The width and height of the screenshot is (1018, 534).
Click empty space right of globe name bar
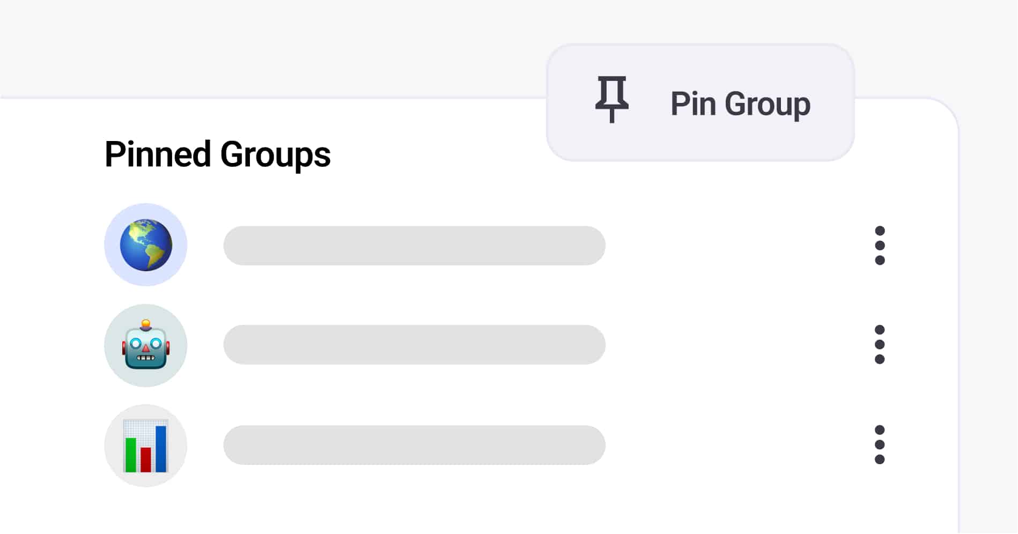coord(735,246)
